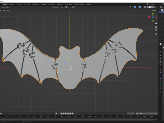
Task: Toggle X-ray mode
Action: 145,7
